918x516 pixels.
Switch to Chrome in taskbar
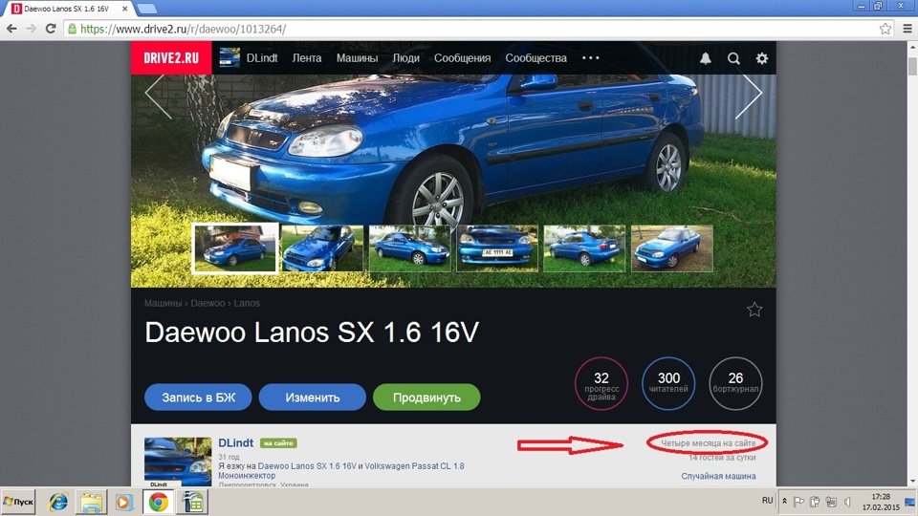click(158, 502)
